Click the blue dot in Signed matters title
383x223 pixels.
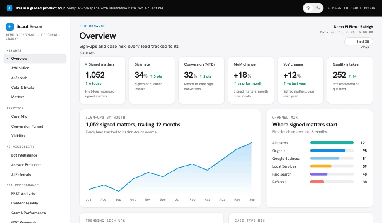86,64
